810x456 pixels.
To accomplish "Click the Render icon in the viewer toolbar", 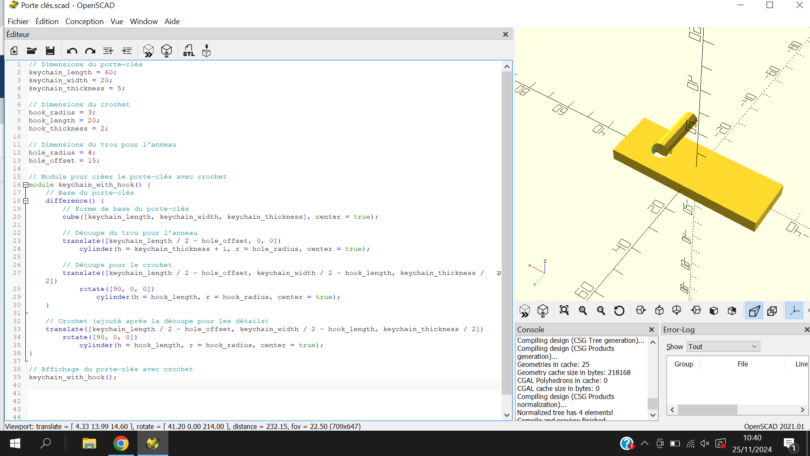I will point(543,311).
